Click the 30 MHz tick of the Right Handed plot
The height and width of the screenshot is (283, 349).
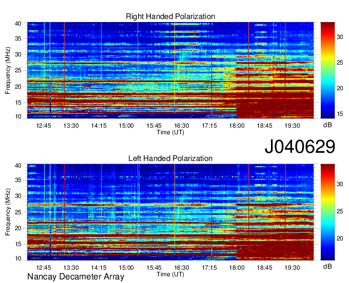coord(18,54)
